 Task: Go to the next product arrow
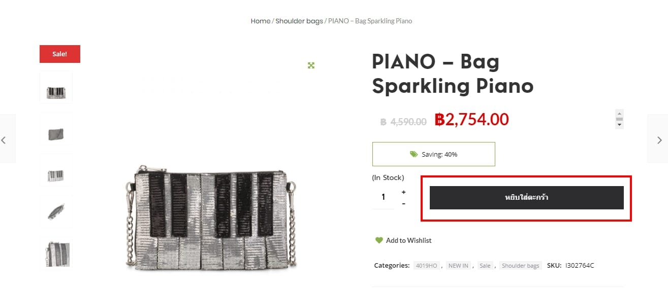[x=659, y=140]
